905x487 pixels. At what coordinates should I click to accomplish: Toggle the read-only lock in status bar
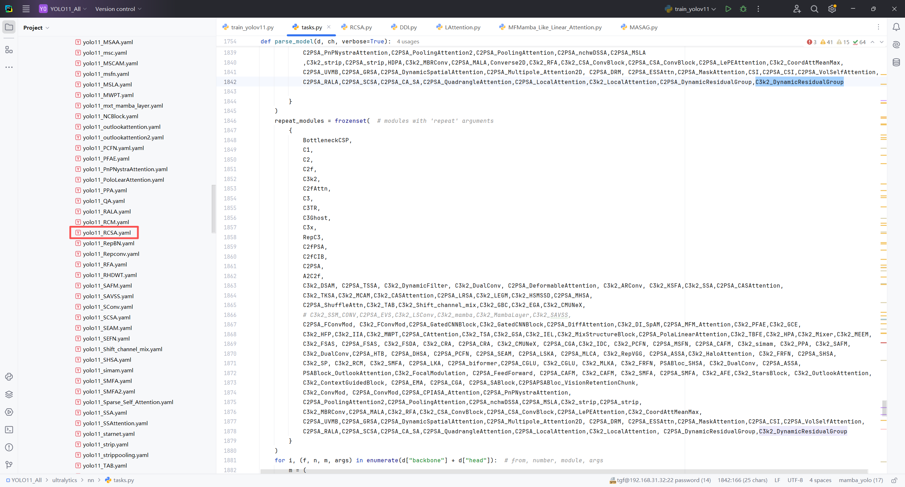(894, 480)
